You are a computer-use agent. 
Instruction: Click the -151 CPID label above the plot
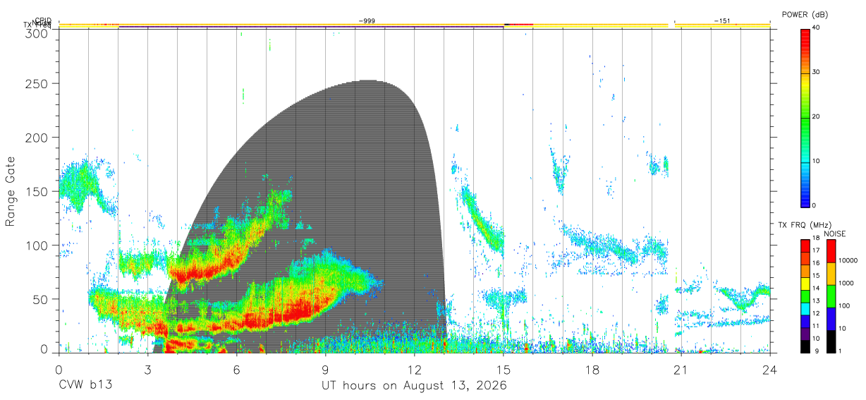[x=722, y=21]
